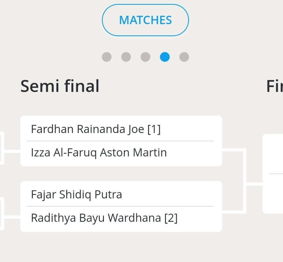
Task: Select the top empty slot in Final card
Action: 273,154
